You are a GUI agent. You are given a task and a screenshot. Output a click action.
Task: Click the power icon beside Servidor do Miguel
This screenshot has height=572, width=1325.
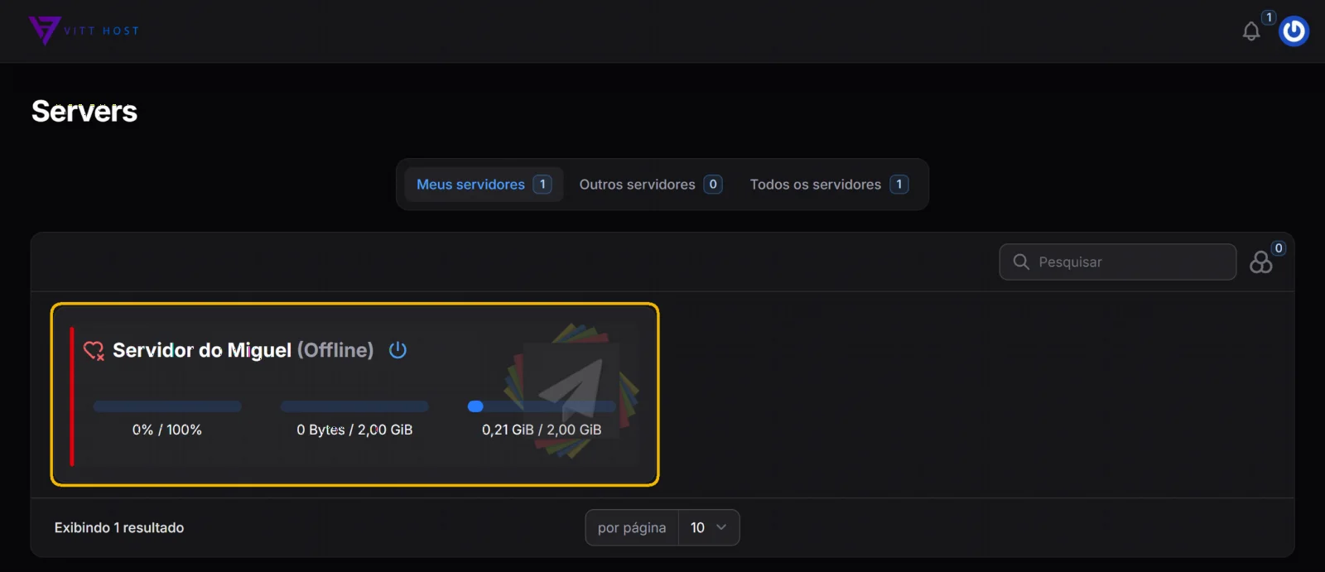click(397, 350)
